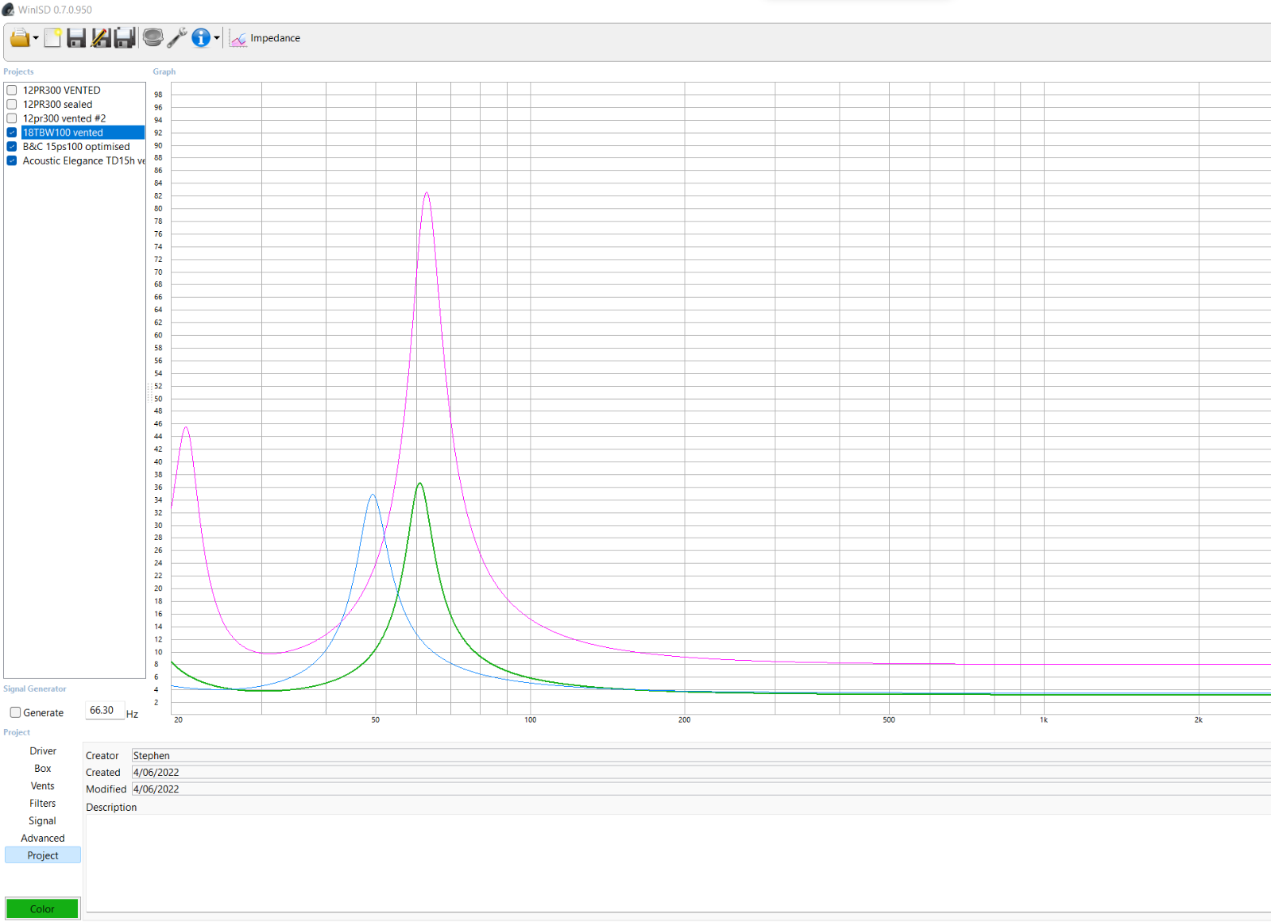Click the WinISD app icon in title bar
The height and width of the screenshot is (922, 1271).
[x=8, y=10]
